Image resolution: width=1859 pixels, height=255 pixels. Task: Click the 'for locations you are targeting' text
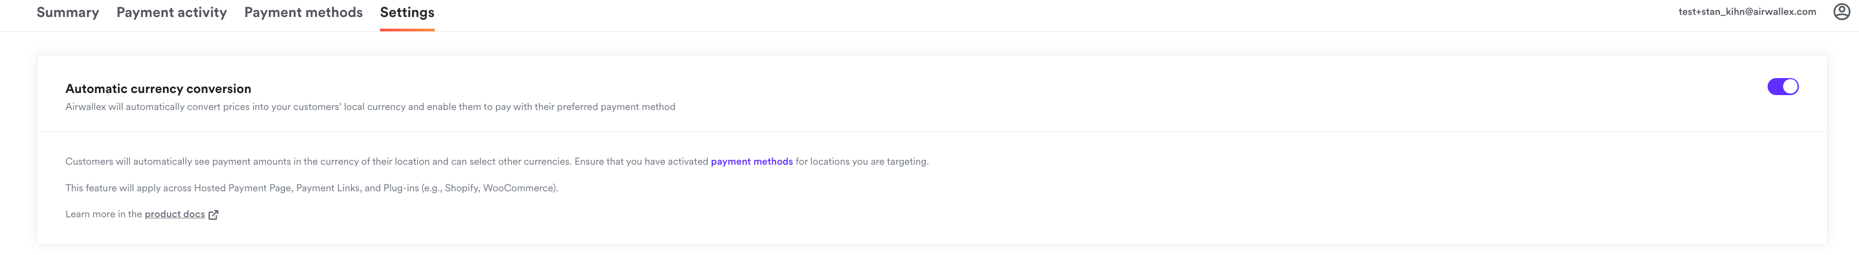tap(861, 162)
